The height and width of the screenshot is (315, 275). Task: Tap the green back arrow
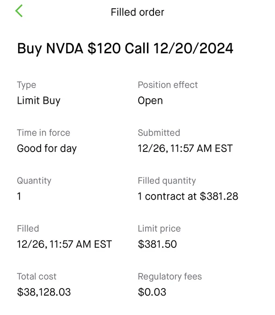tap(19, 11)
